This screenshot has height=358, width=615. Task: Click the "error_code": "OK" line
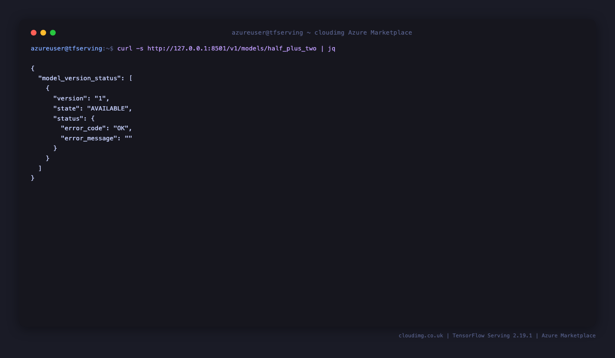coord(96,128)
